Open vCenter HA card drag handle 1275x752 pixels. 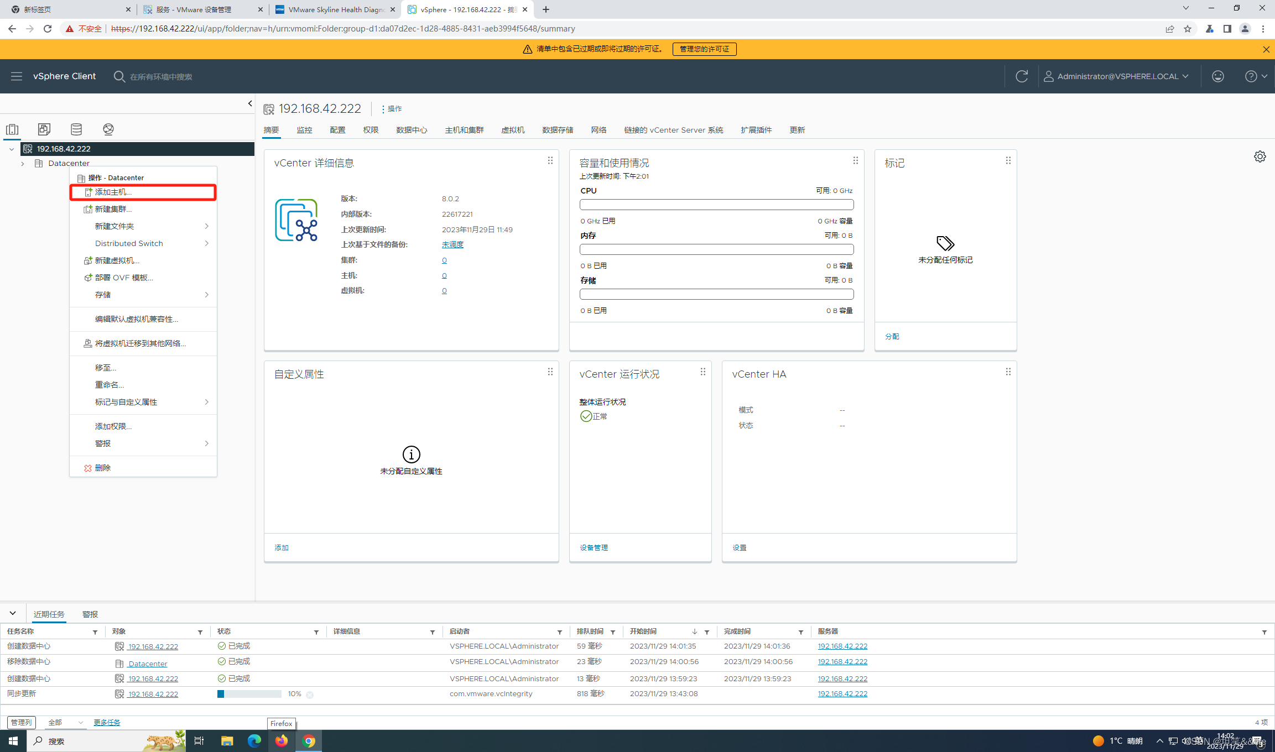[x=1008, y=372]
